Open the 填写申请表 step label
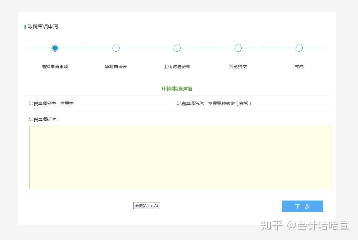Screen dimensions: 358x240 [x=116, y=67]
